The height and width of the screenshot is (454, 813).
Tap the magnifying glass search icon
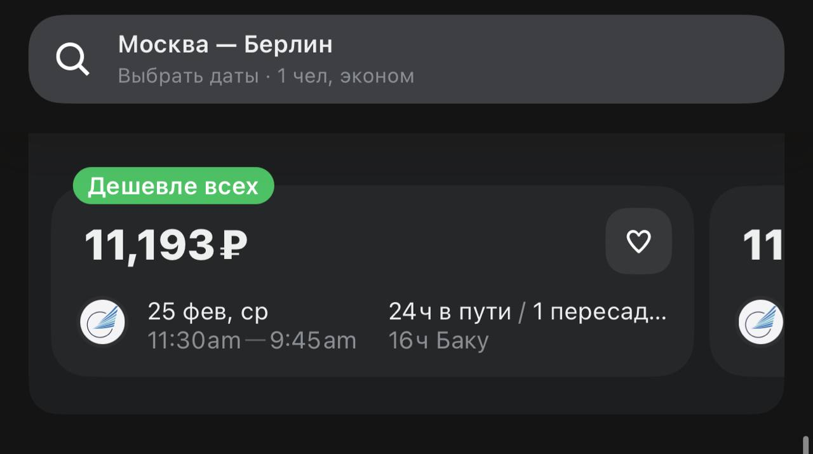[x=73, y=58]
